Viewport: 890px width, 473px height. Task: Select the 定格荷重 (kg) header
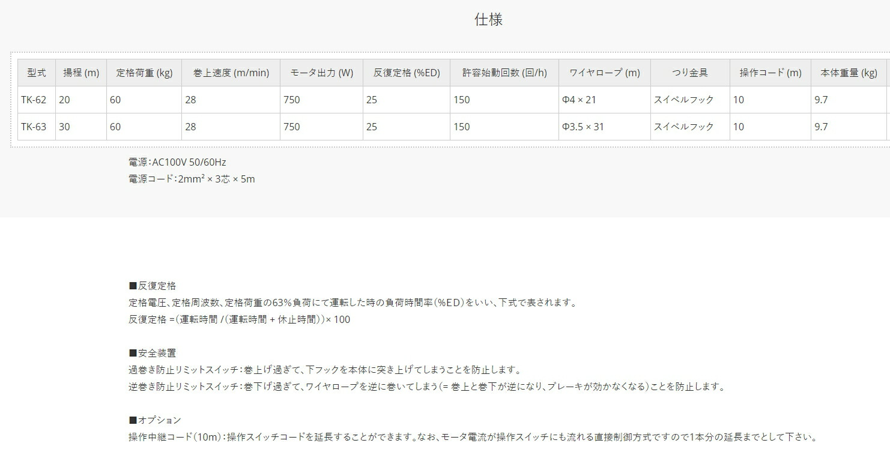tap(144, 72)
